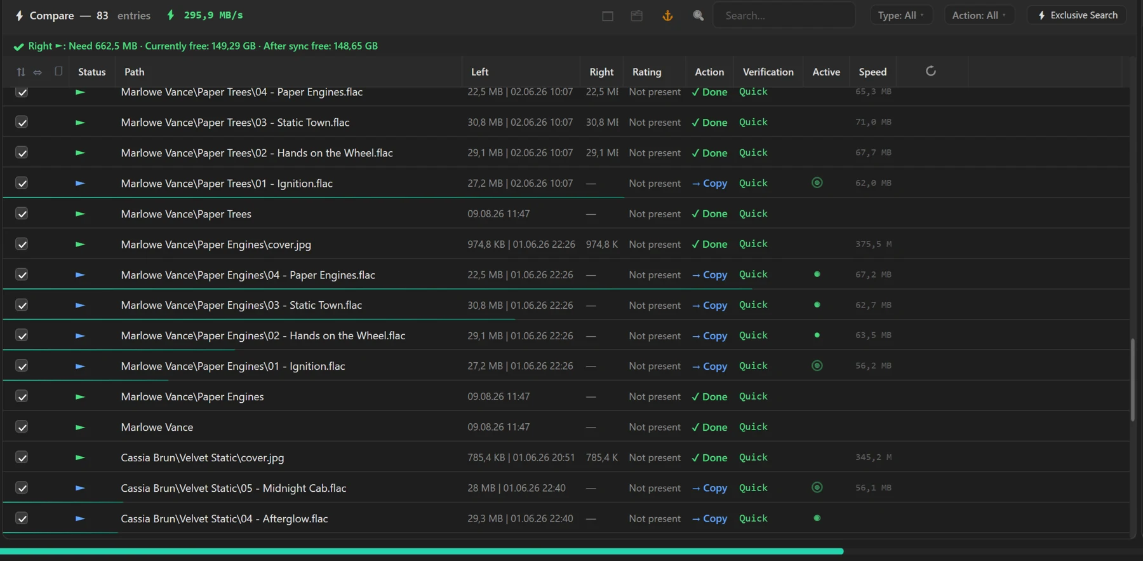
Task: Click the refresh icon in table header
Action: [931, 71]
